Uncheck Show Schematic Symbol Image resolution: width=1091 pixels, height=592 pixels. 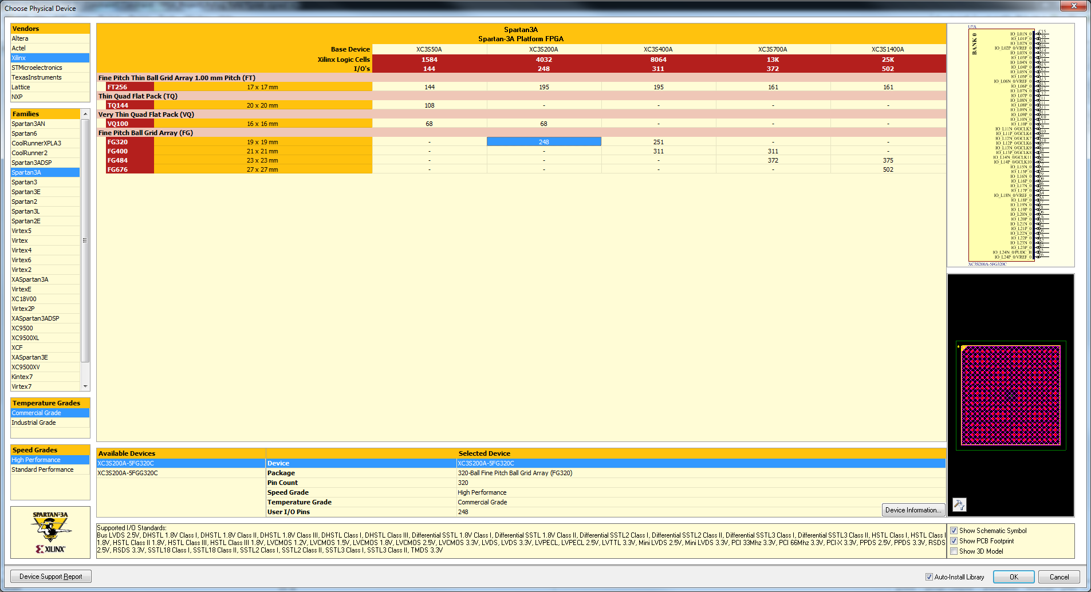coord(954,530)
